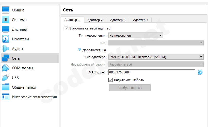Switch to the Адаптер 2 tab
The width and height of the screenshot is (208, 127).
[x=95, y=20]
